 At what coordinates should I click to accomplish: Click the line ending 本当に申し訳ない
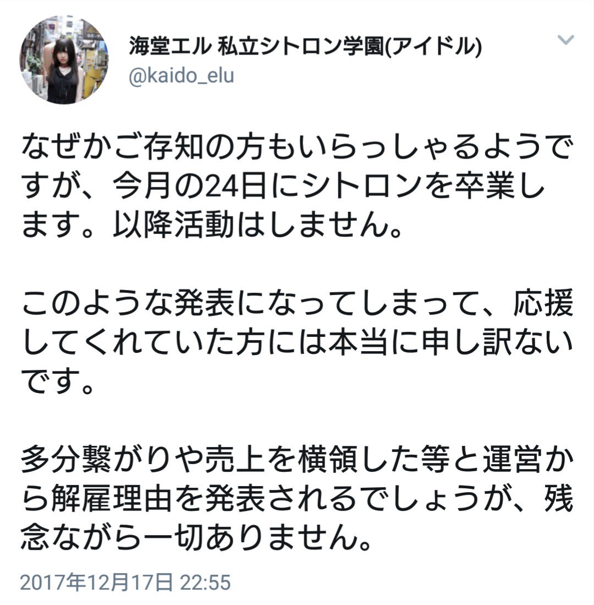pos(297,342)
